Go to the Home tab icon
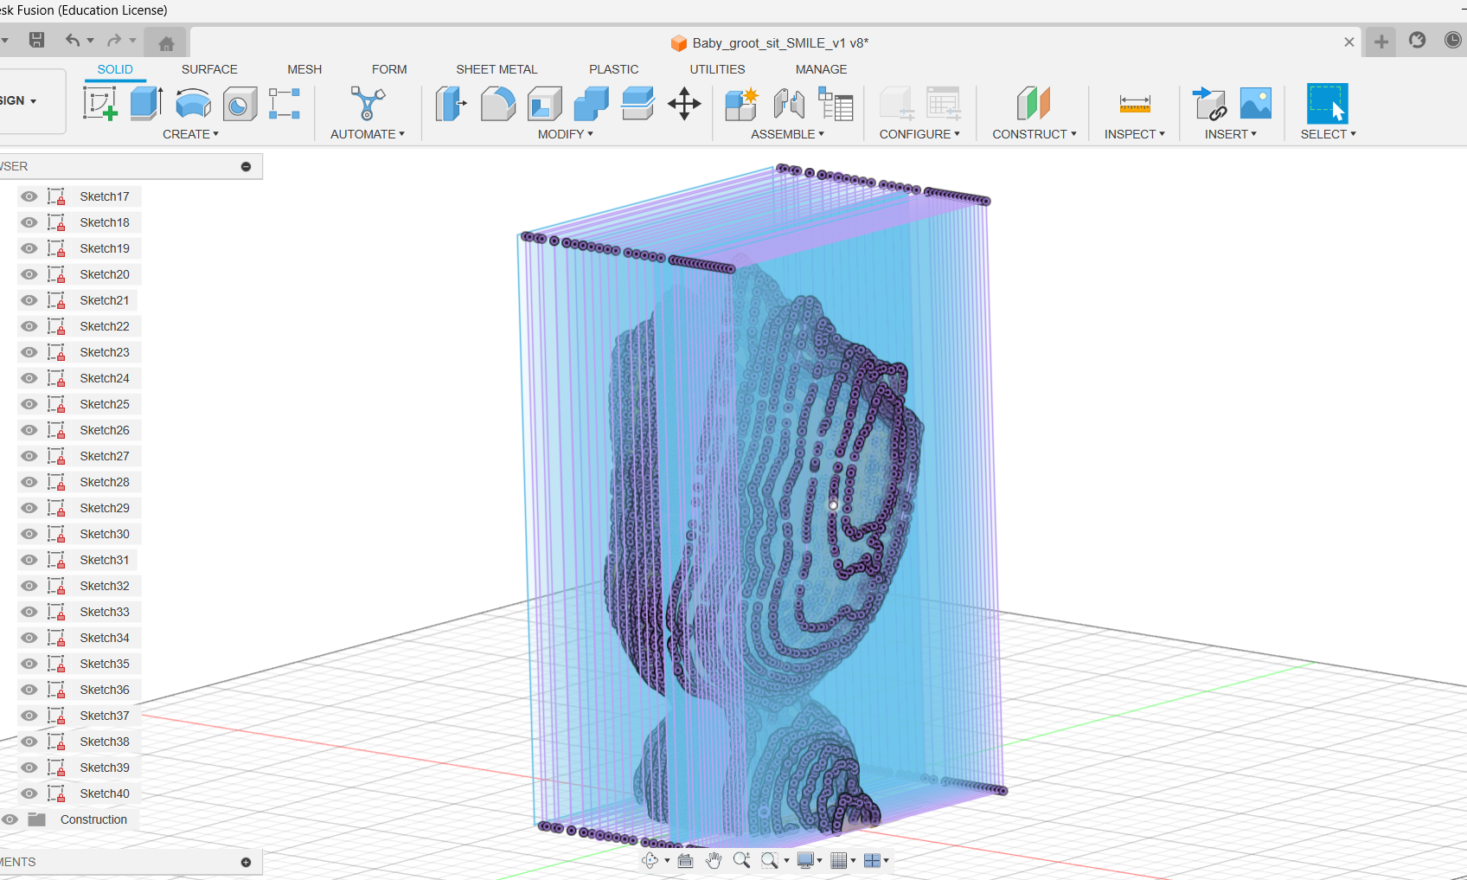Image resolution: width=1467 pixels, height=880 pixels. pyautogui.click(x=166, y=42)
